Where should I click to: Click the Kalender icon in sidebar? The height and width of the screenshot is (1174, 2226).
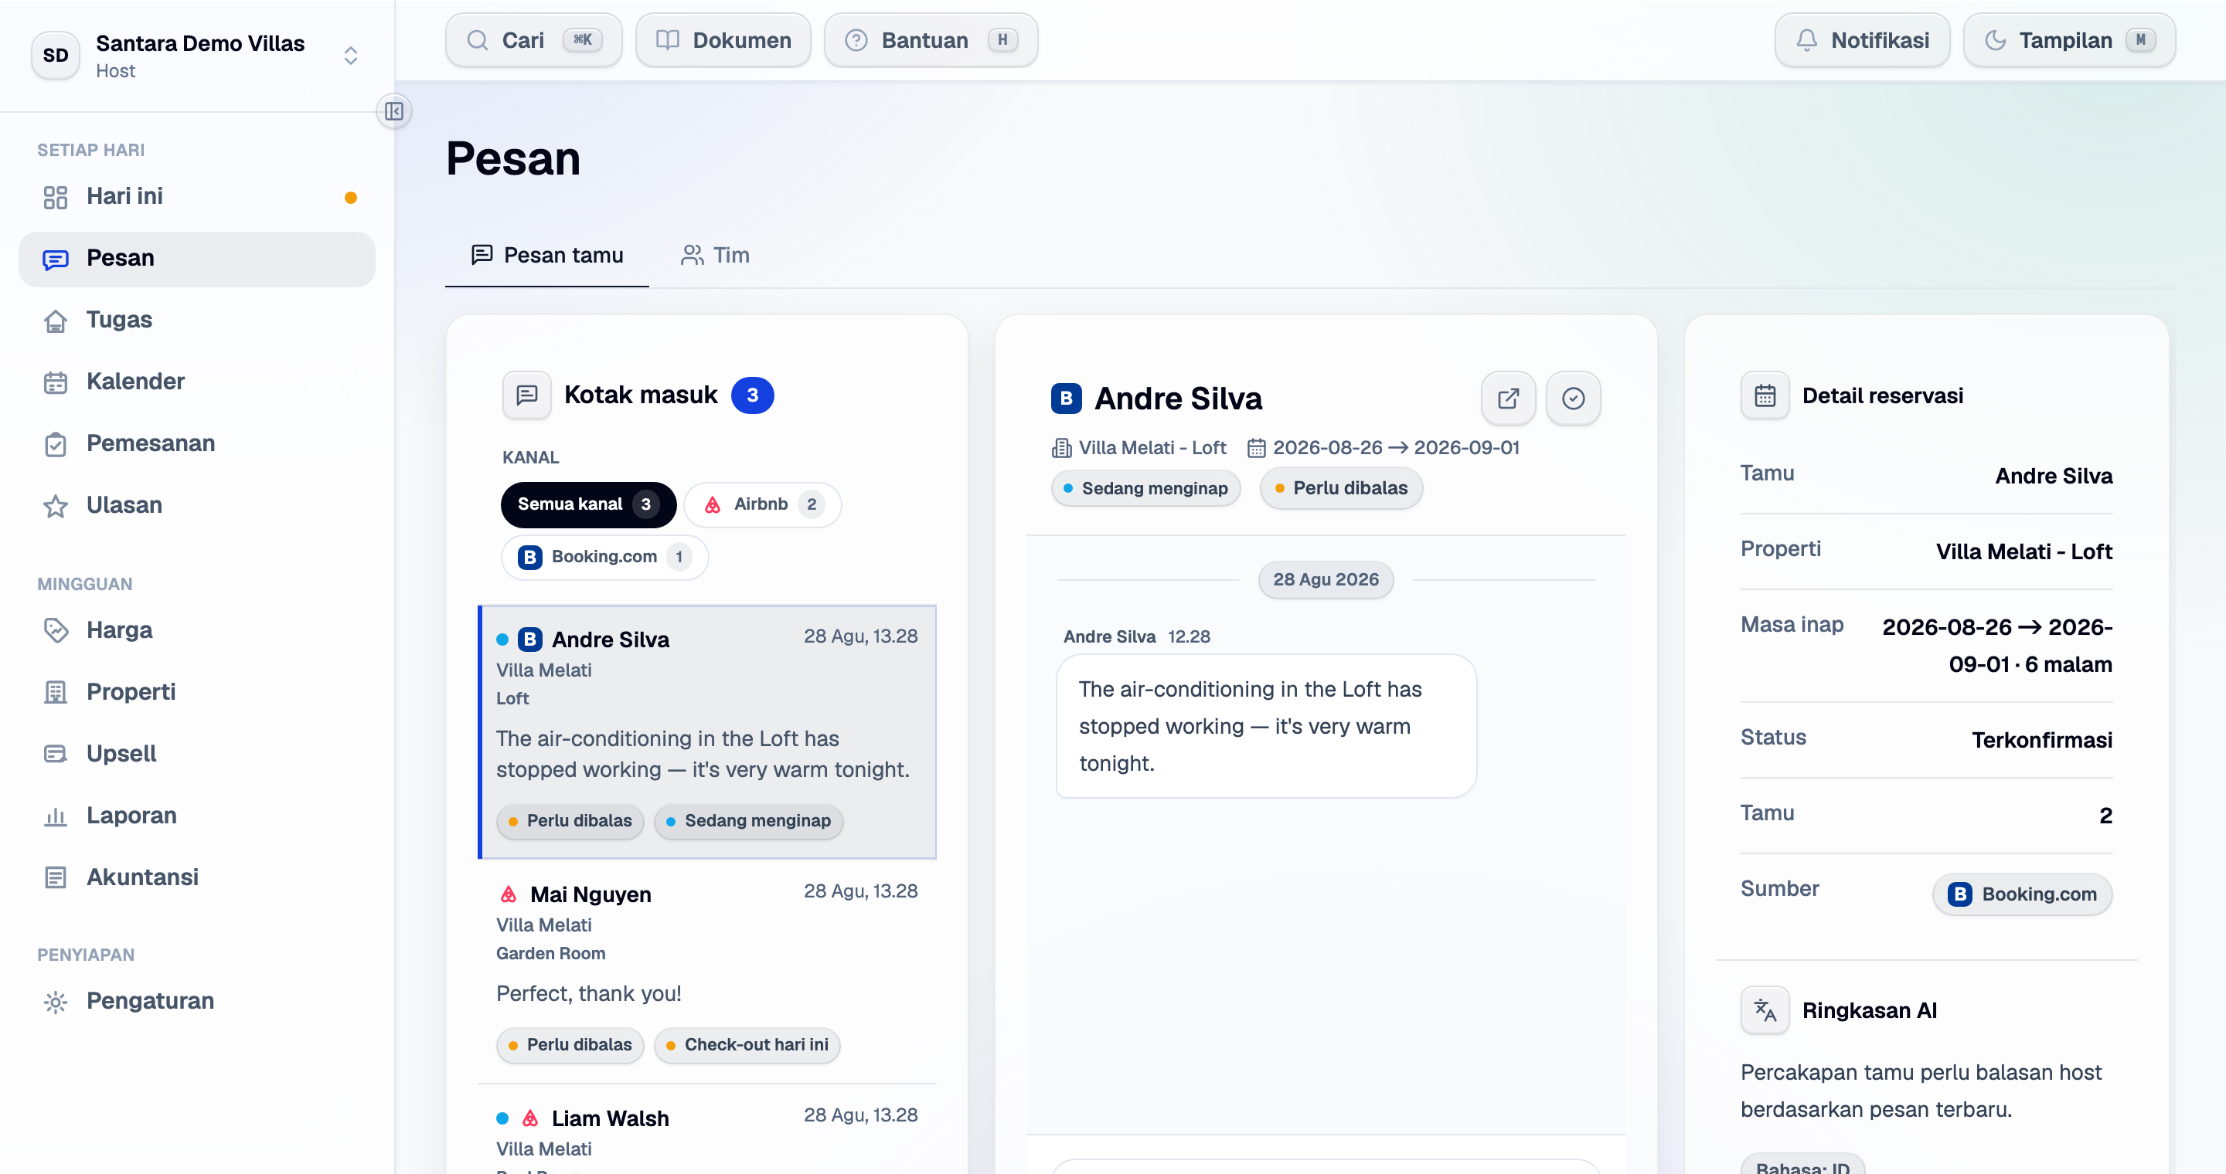point(56,382)
